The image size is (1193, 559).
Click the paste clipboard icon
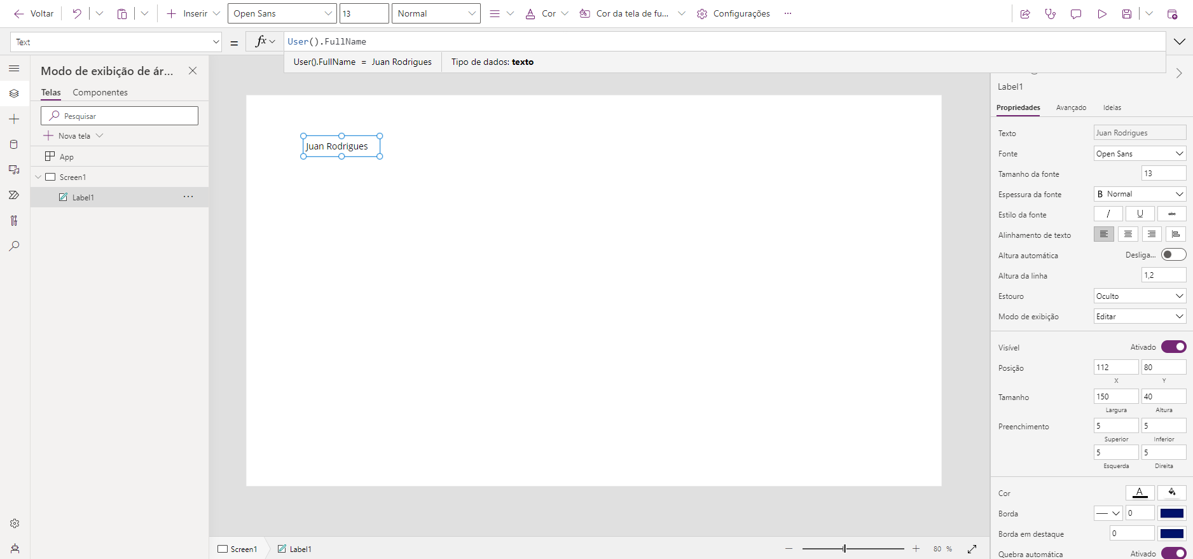point(122,13)
